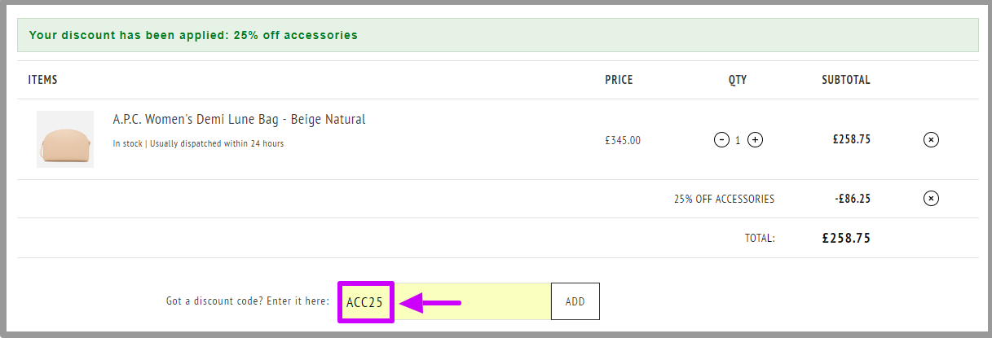Remove the Demi Lune Bag from basket
992x338 pixels.
point(931,139)
